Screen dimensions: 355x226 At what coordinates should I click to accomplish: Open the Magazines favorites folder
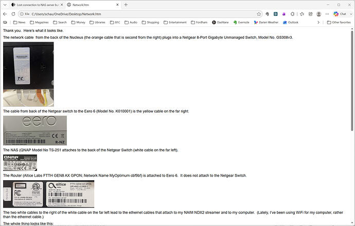39,23
